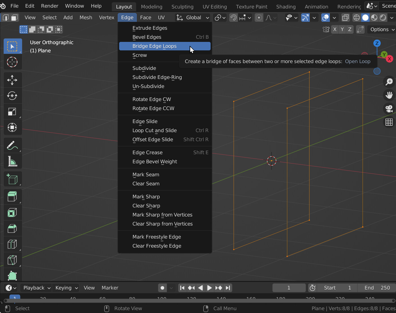
Task: Click the Blender logo icon
Action: 3,6
